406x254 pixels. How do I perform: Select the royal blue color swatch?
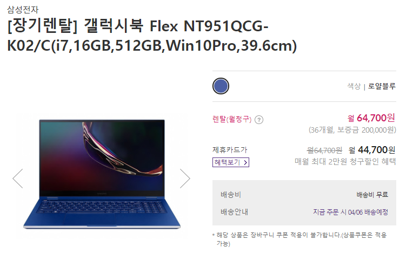(x=221, y=86)
